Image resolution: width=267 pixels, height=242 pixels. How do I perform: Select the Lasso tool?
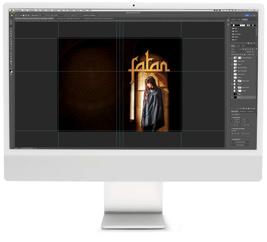point(11,29)
